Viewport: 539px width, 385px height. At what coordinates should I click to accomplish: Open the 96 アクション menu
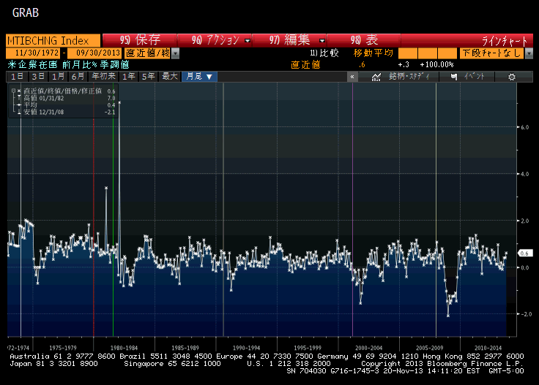click(x=220, y=40)
